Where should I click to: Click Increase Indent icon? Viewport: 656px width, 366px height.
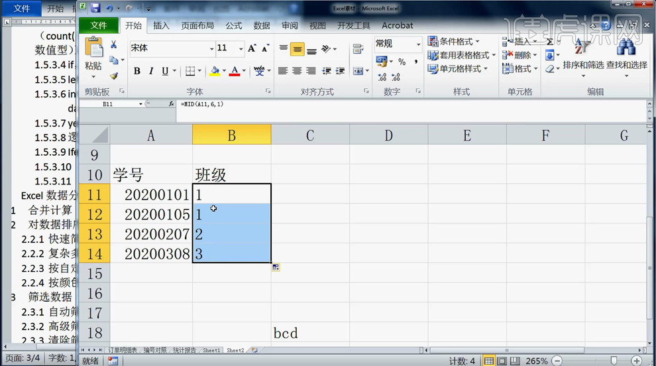[340, 71]
